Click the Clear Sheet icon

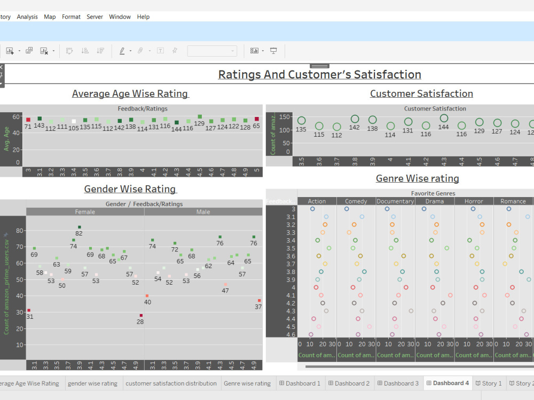click(x=44, y=50)
